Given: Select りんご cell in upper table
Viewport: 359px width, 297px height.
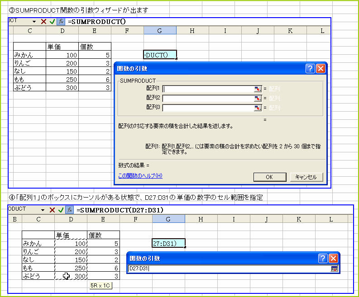Looking at the screenshot, I should (30, 63).
